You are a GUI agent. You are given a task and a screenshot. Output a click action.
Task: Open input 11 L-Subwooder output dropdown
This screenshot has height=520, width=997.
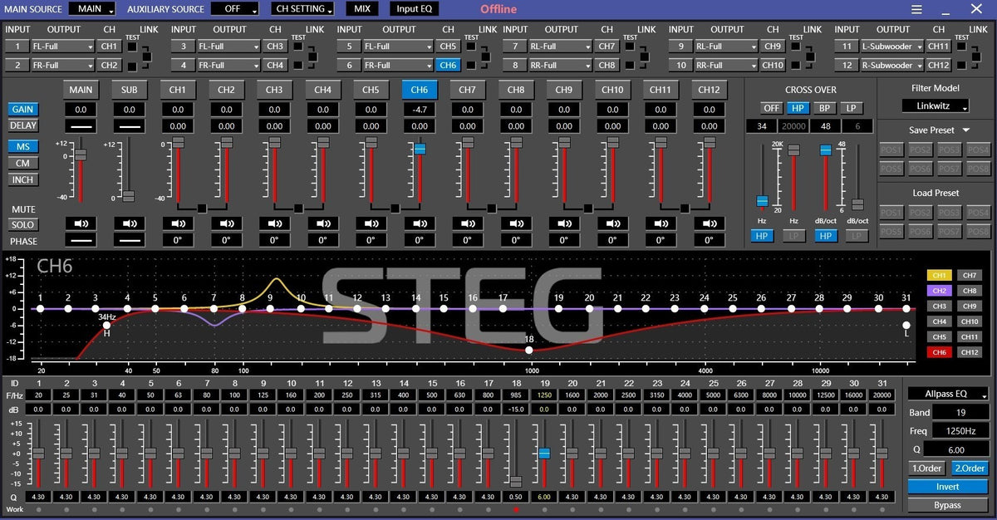click(x=893, y=47)
